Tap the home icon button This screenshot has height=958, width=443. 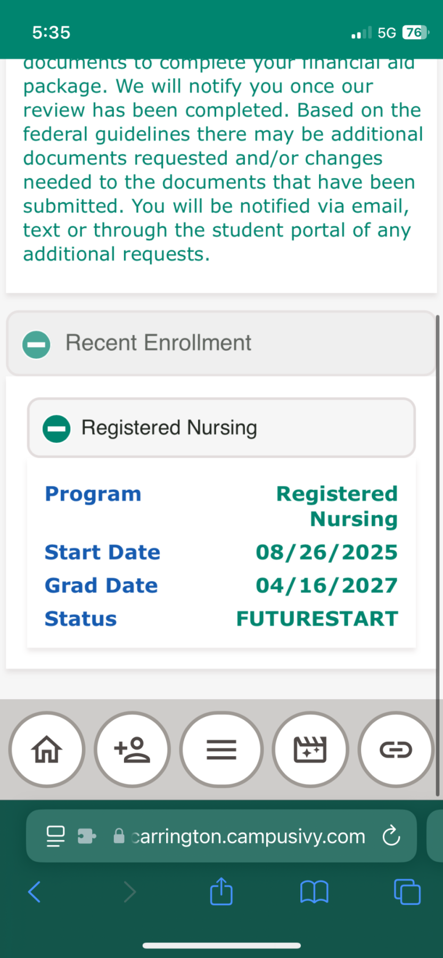[x=47, y=749]
